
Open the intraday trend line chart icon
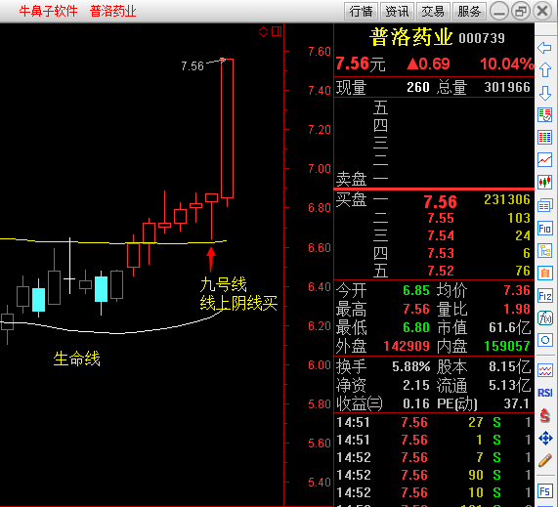(x=545, y=160)
